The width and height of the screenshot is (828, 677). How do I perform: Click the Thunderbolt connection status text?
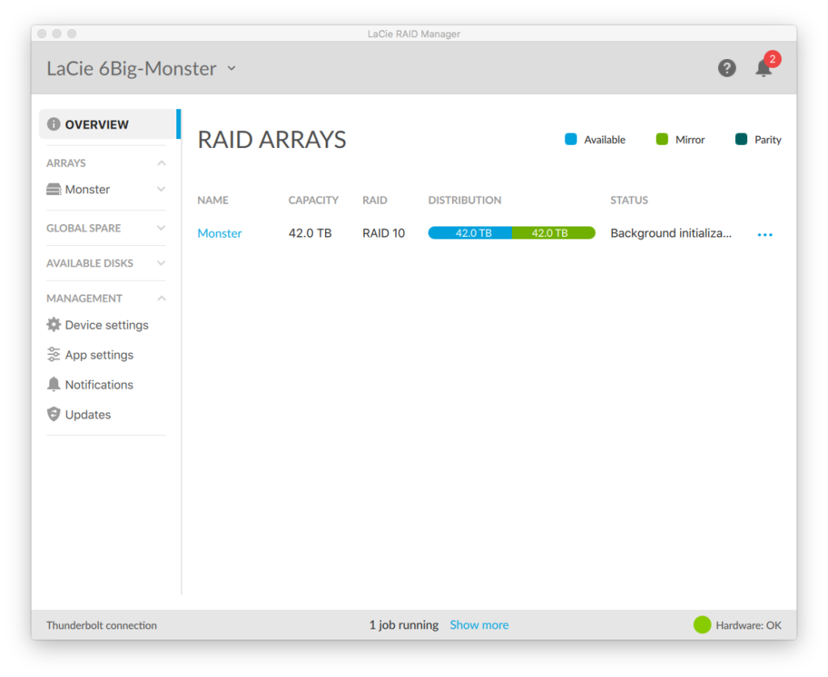coord(101,625)
